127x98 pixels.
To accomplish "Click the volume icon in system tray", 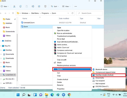I will point(117,95).
